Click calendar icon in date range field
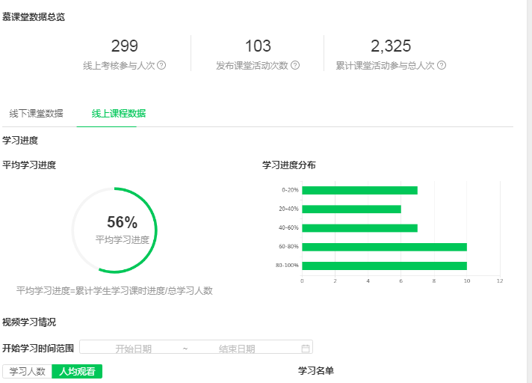This screenshot has height=383, width=532. [305, 348]
